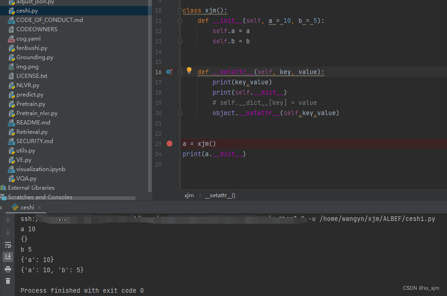Remove the breakpoint on line 23
Image resolution: width=447 pixels, height=296 pixels.
click(x=170, y=144)
